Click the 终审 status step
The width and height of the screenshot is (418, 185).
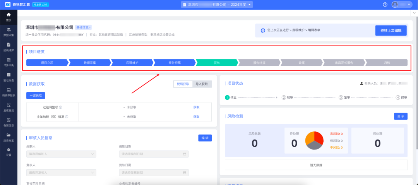pos(401,98)
